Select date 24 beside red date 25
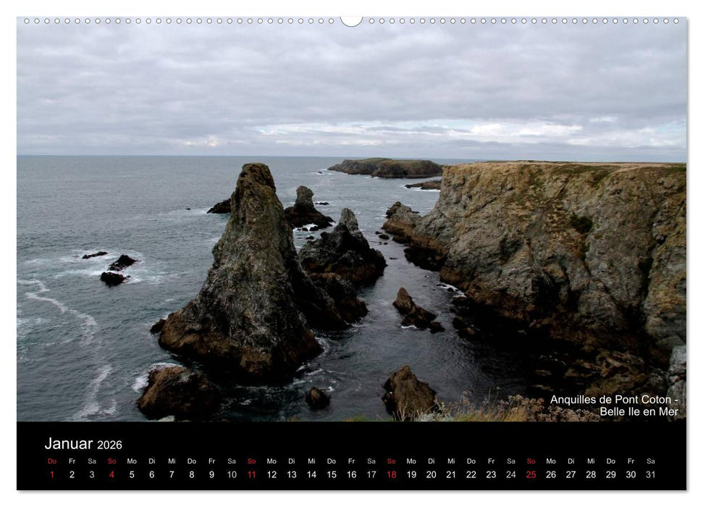The image size is (703, 507). tap(511, 474)
